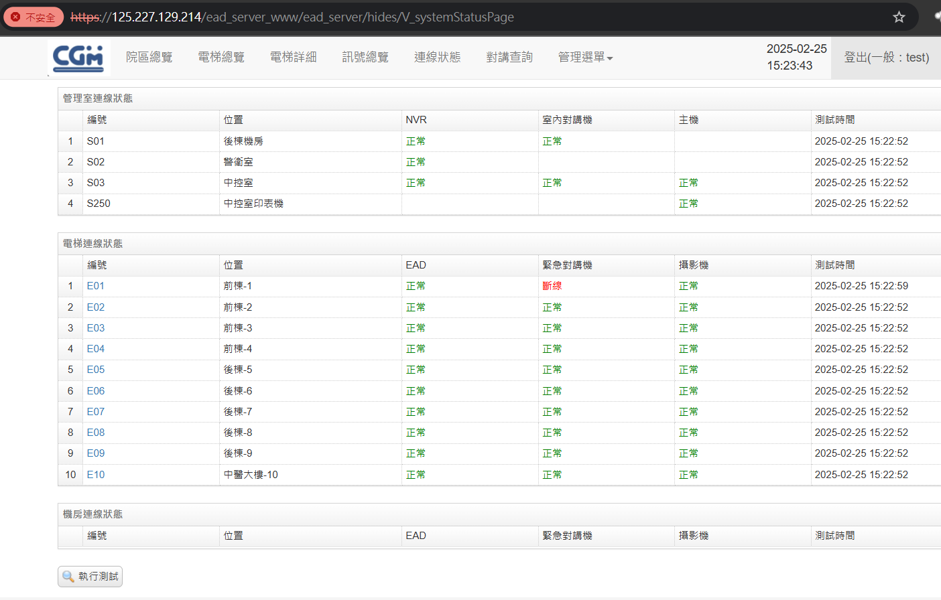Open the 對講查詢 page
This screenshot has width=941, height=600.
tap(509, 57)
